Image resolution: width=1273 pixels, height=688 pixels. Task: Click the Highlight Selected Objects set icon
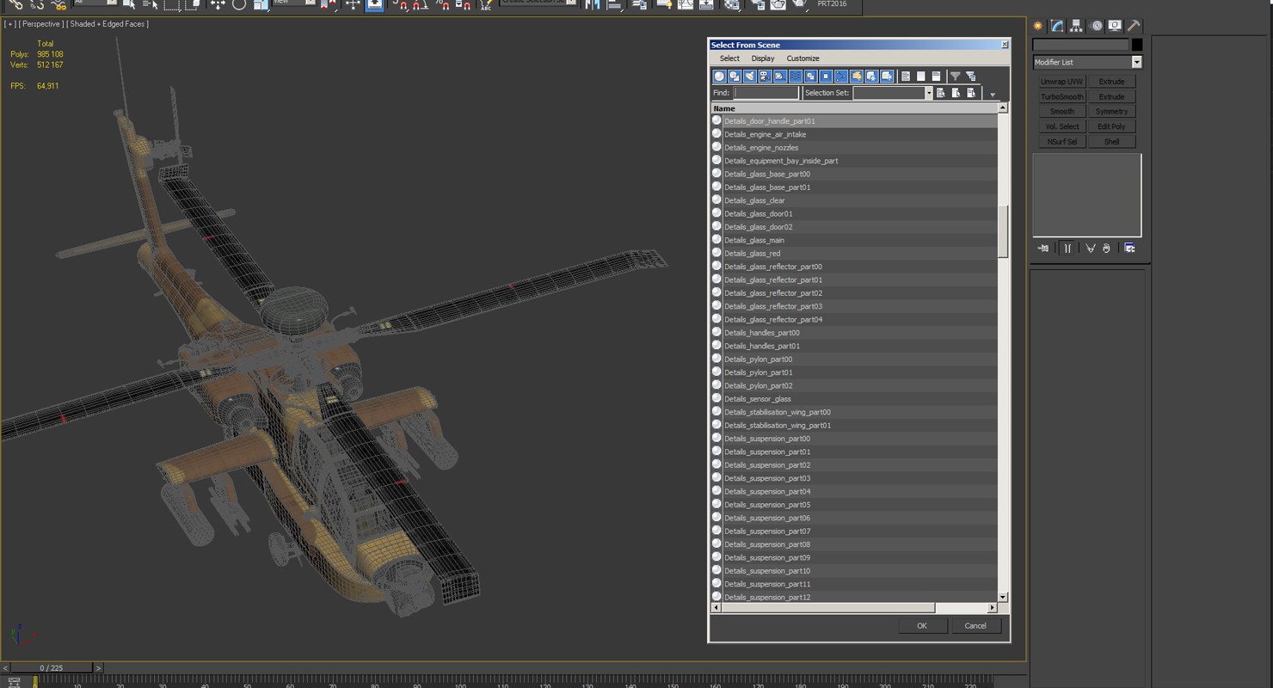point(941,93)
